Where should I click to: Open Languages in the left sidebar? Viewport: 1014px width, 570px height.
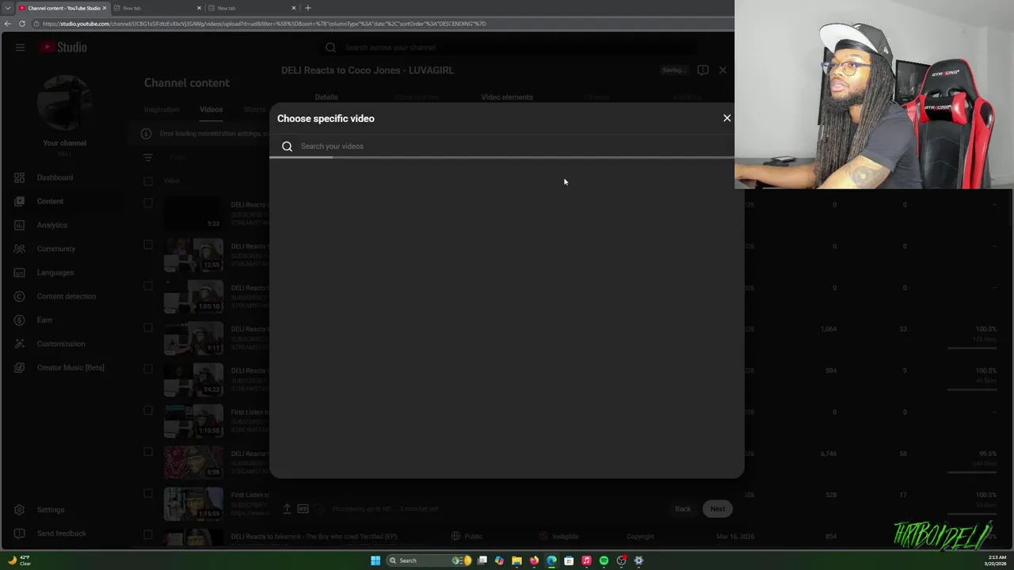click(55, 272)
